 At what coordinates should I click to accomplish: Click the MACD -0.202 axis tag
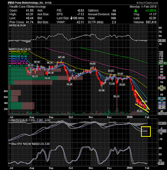162,123
